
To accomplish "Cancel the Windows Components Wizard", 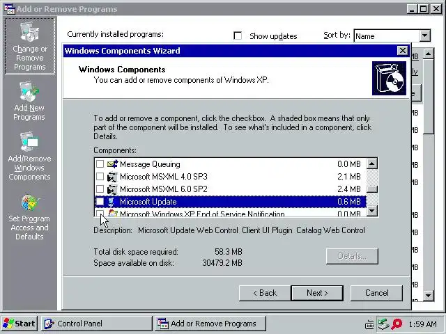I will 376,293.
